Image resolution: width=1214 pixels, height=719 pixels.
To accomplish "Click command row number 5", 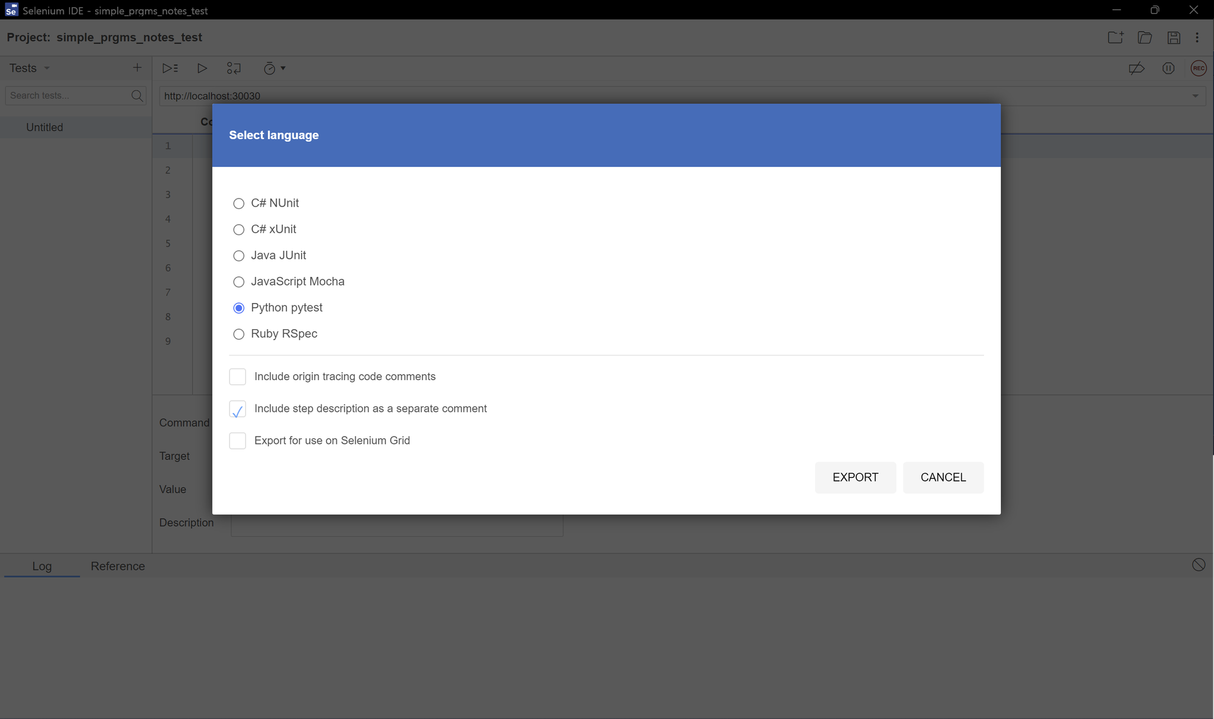I will click(168, 244).
